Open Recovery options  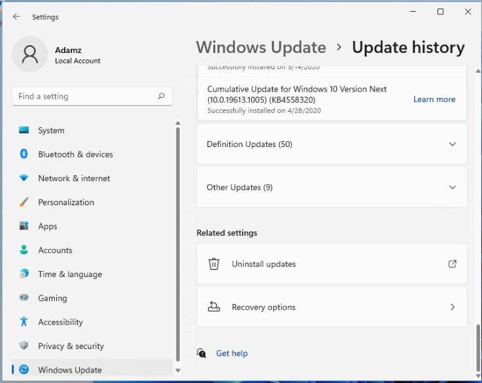coord(332,307)
